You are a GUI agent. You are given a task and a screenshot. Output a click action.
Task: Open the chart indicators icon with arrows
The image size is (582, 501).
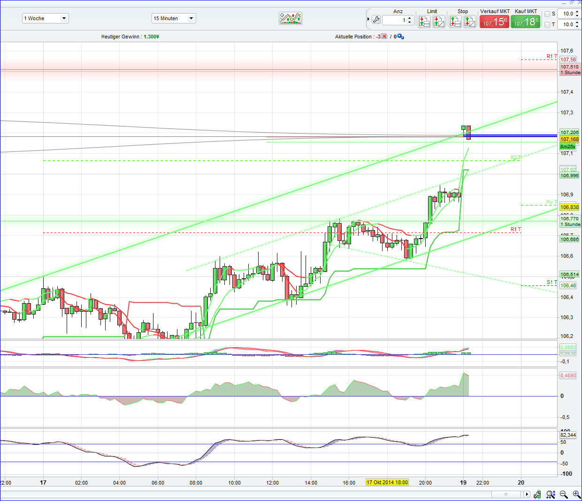[x=291, y=18]
